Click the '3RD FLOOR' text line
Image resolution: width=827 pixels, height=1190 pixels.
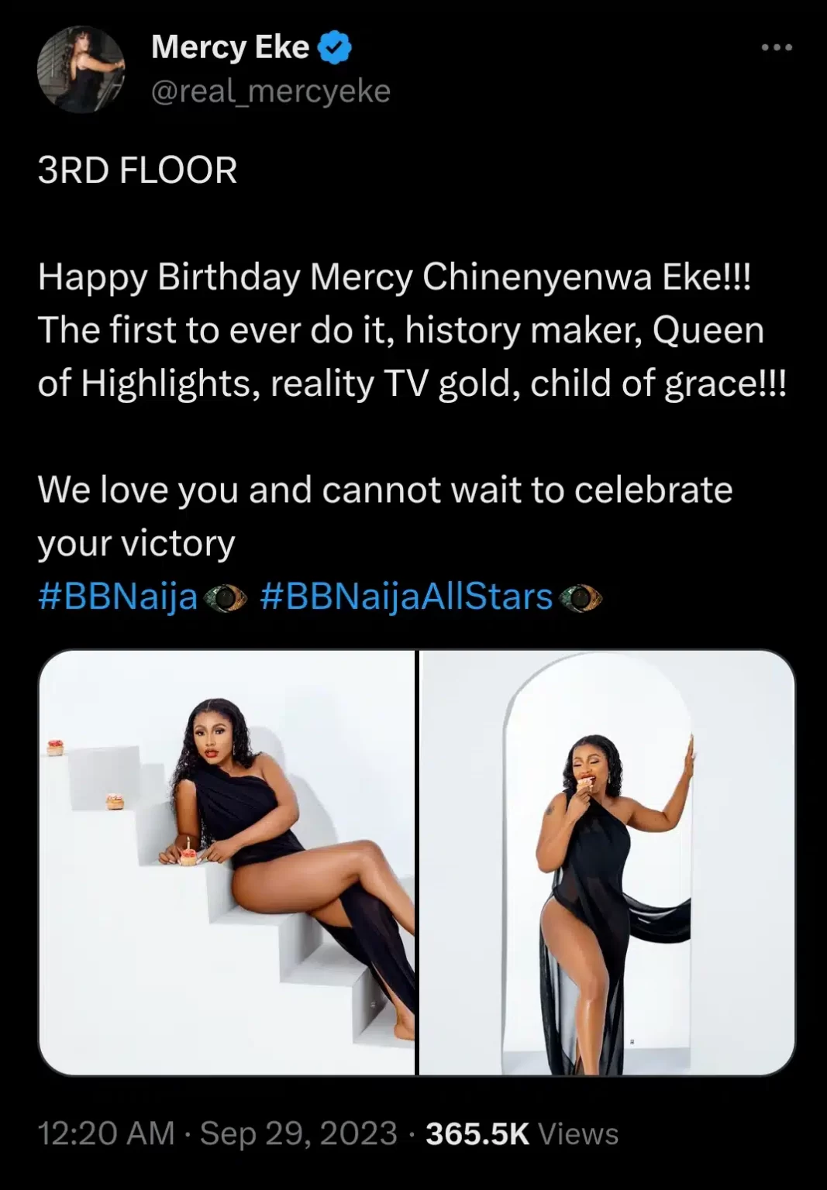[137, 170]
